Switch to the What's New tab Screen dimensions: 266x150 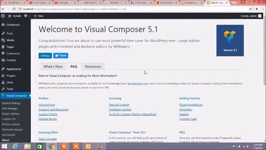tap(53, 67)
